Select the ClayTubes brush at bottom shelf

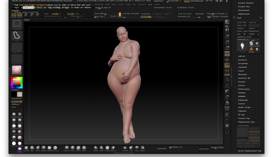pos(26,148)
